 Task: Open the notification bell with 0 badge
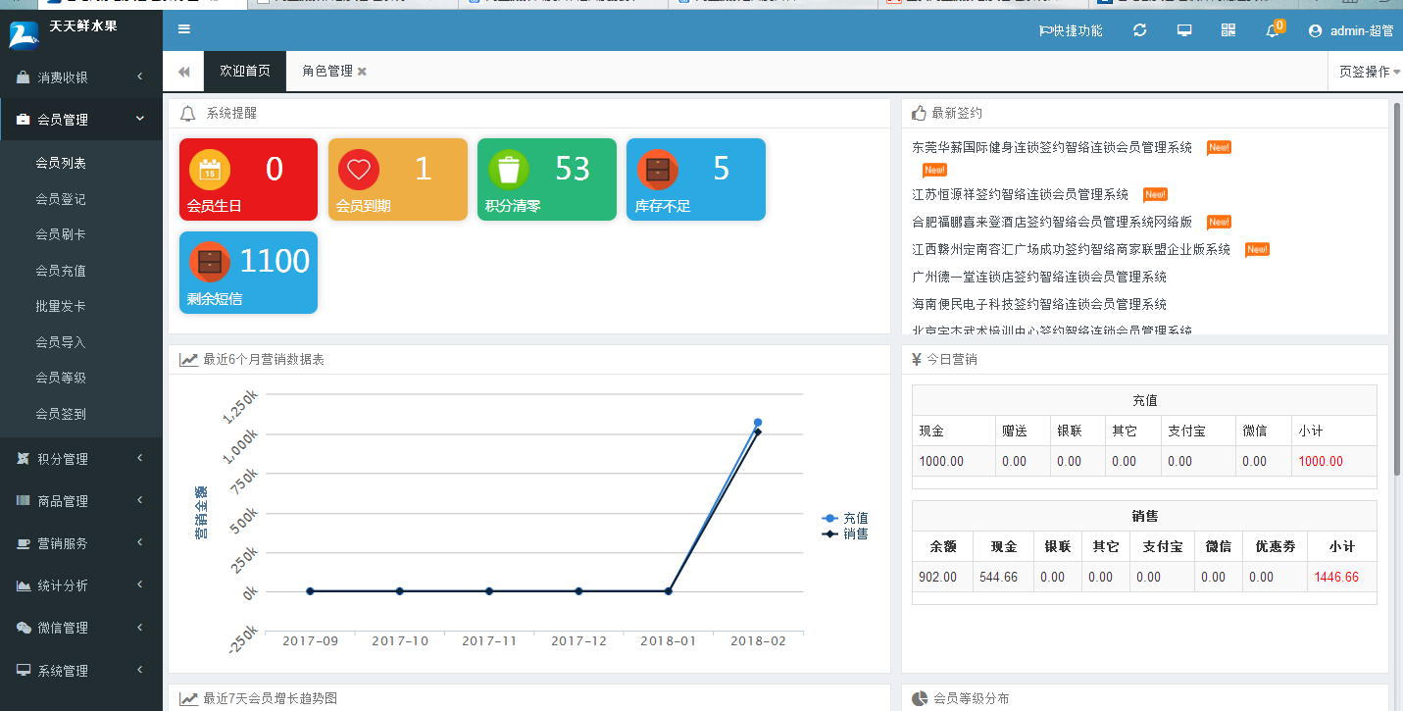point(1272,30)
